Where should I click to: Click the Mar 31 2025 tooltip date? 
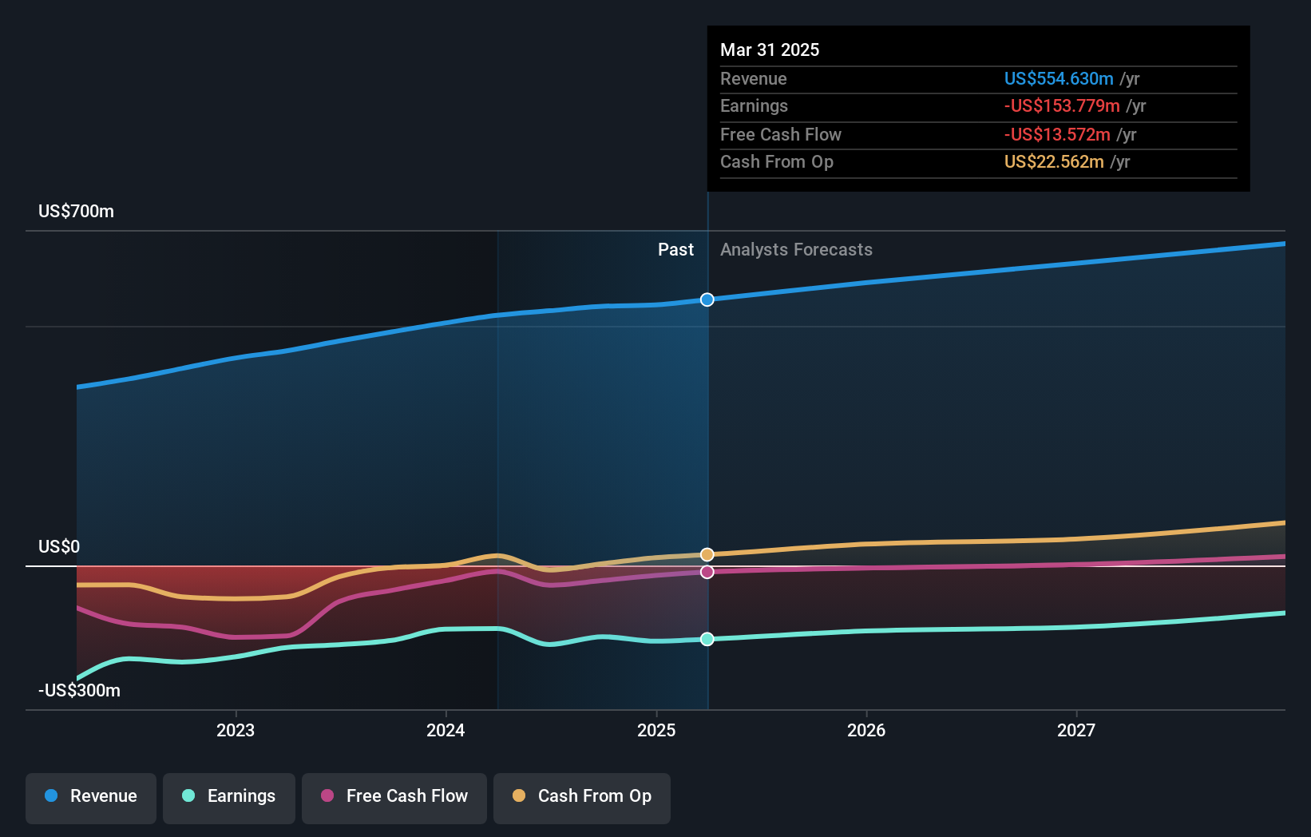(x=770, y=50)
